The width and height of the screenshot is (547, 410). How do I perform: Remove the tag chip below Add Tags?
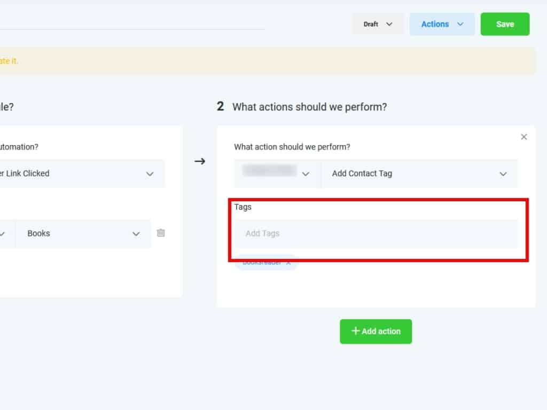click(x=288, y=263)
